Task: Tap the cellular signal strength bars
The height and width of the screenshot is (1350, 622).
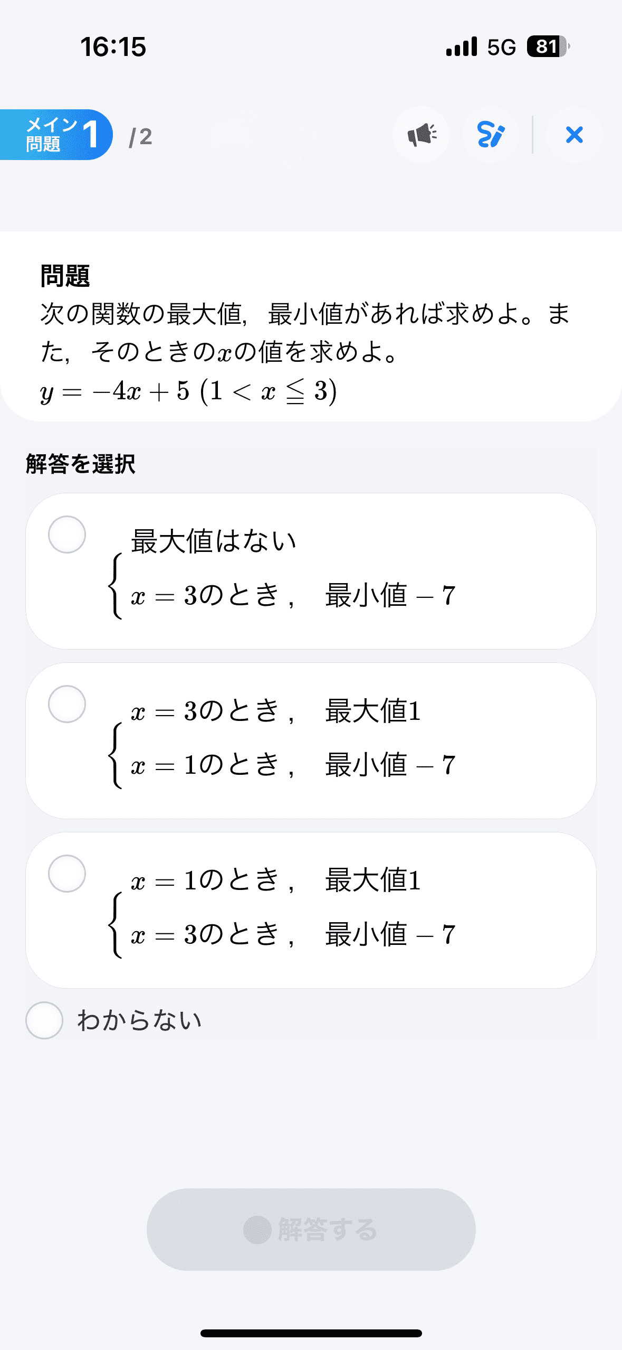Action: [x=462, y=46]
